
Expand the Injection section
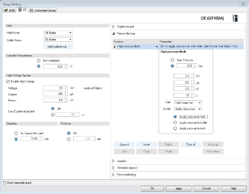pyautogui.click(x=113, y=161)
